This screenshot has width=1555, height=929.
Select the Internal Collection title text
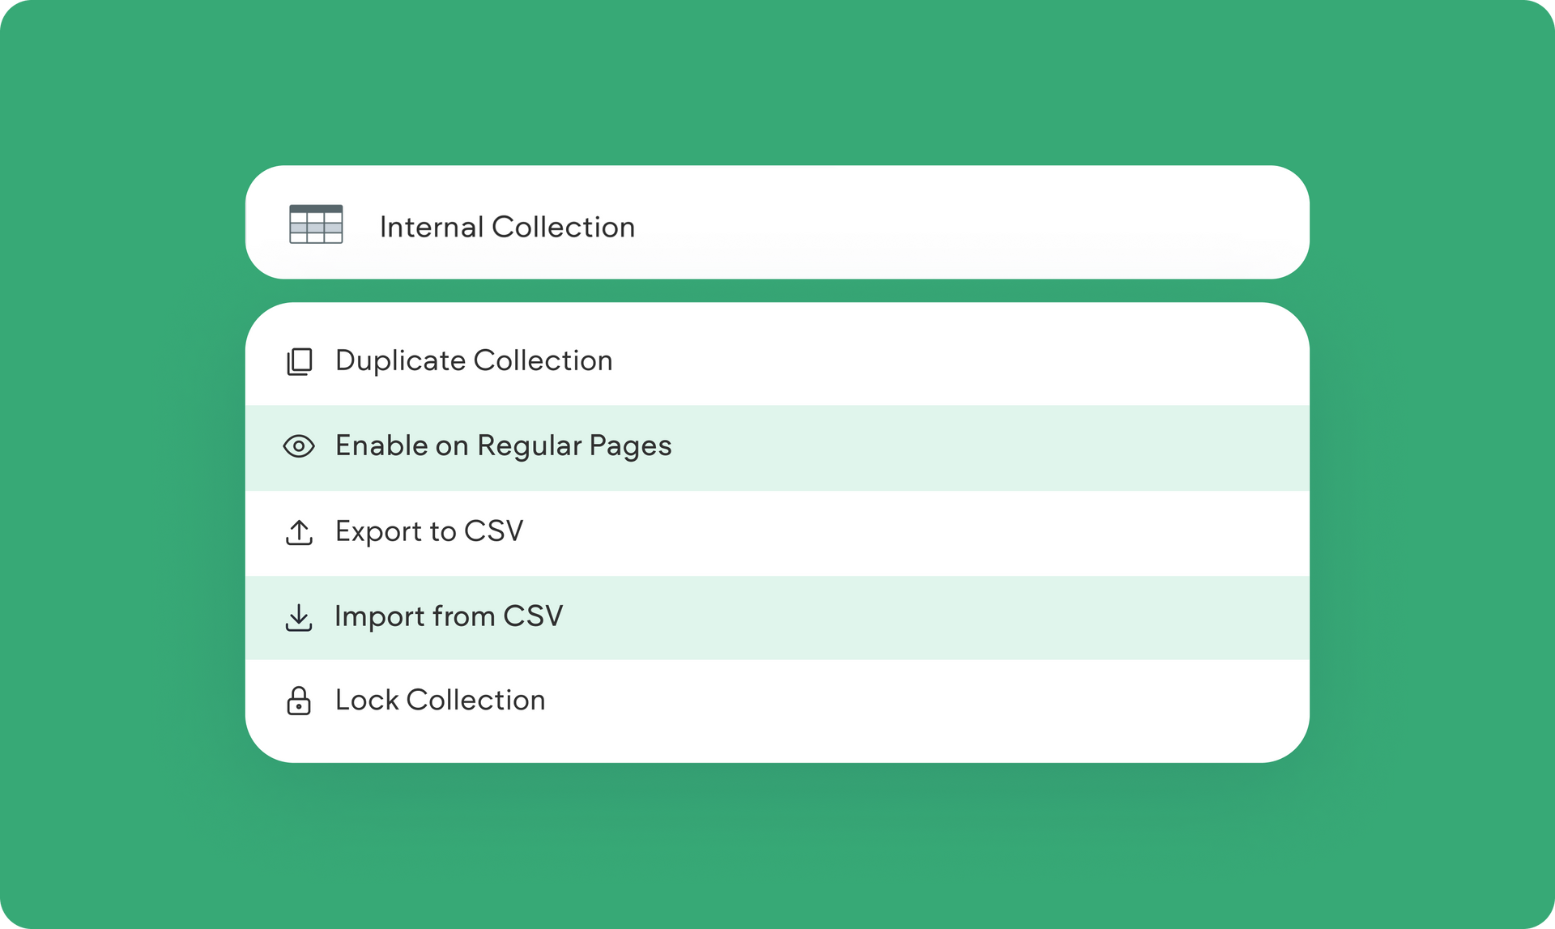[507, 227]
